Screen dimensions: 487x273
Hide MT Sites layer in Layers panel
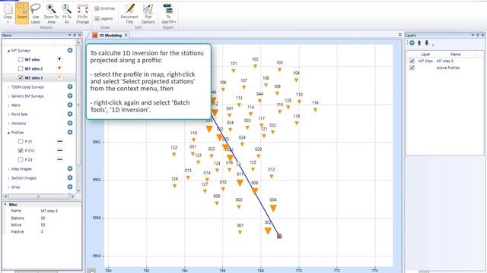[412, 61]
